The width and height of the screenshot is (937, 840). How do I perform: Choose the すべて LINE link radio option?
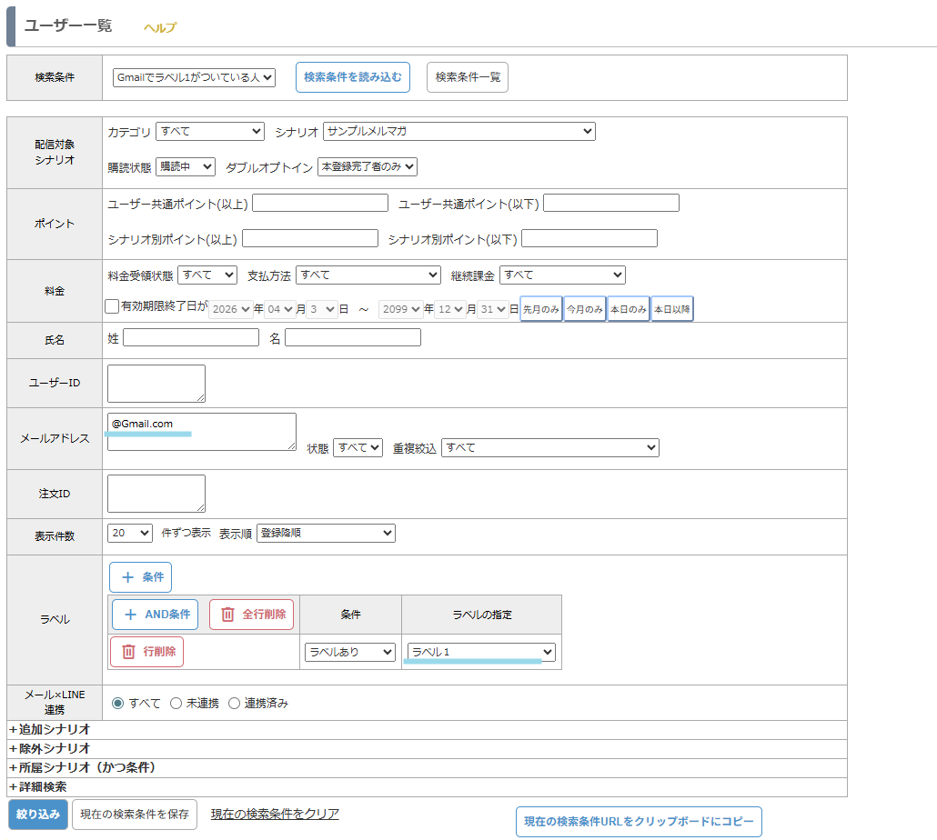pos(117,703)
